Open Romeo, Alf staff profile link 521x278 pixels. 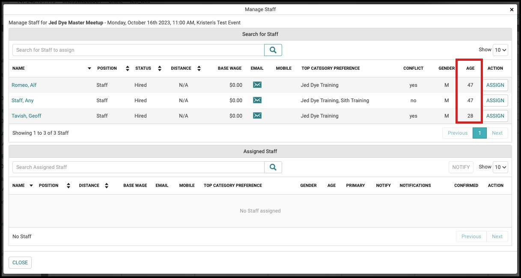click(24, 85)
